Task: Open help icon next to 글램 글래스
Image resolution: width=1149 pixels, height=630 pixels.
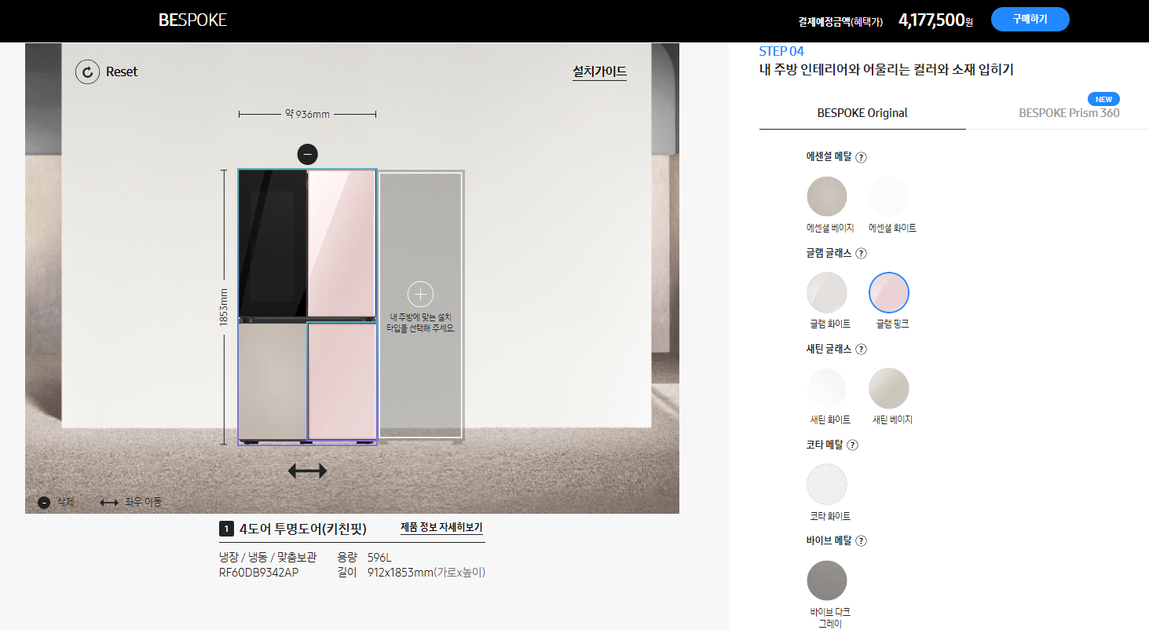Action: click(861, 253)
